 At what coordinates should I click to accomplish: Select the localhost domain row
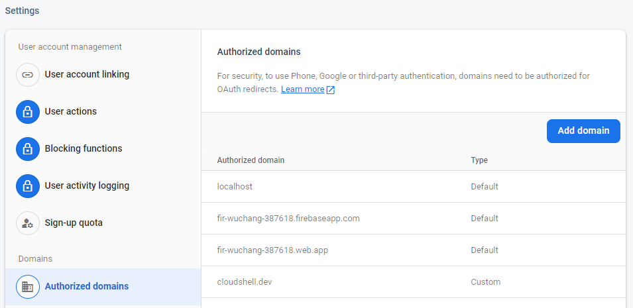(235, 187)
